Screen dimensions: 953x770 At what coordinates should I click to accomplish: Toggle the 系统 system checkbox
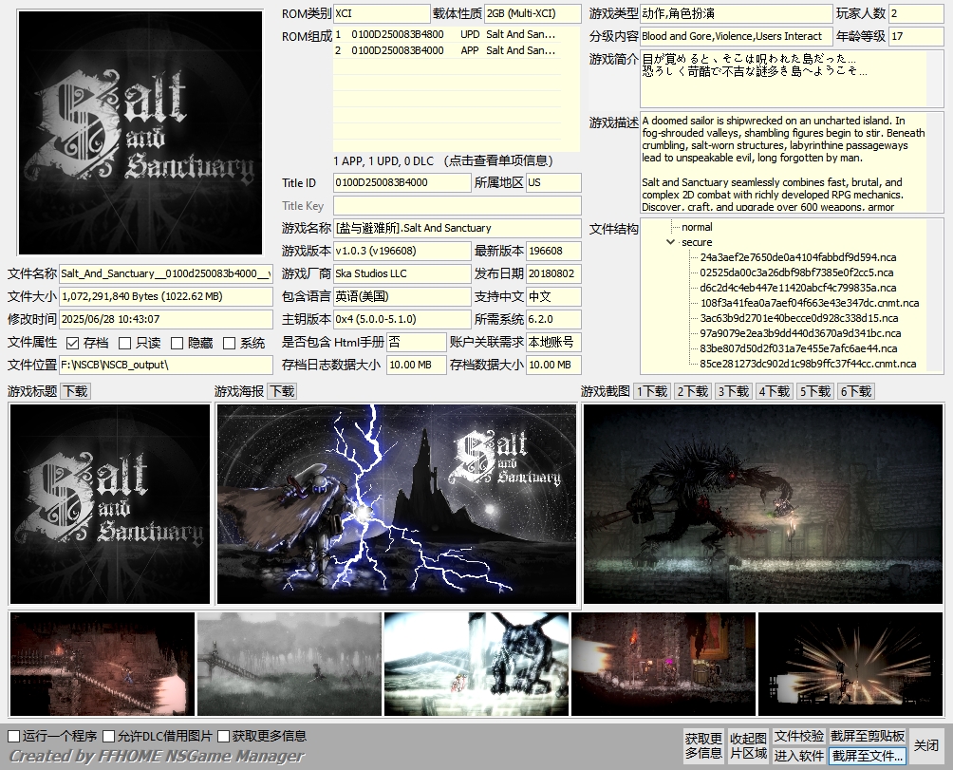[x=229, y=344]
